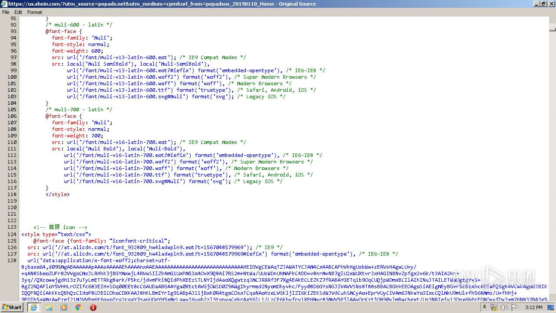Click "font-weight: 700;" on line 109
This screenshot has height=313, width=556.
77,136
